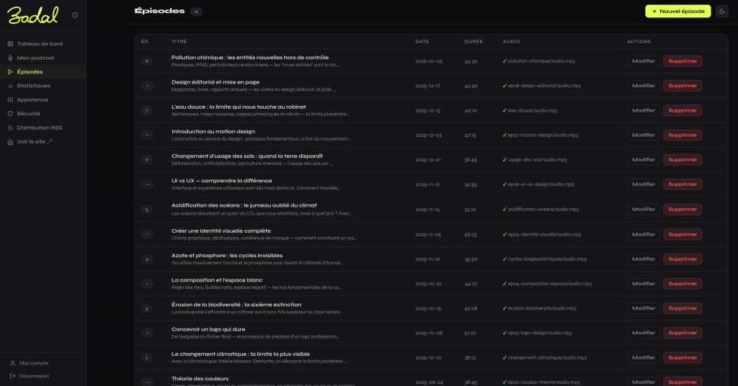Screen dimensions: 738x386
Task: Click the Déconnexion logout icon
Action: pyautogui.click(x=13, y=376)
